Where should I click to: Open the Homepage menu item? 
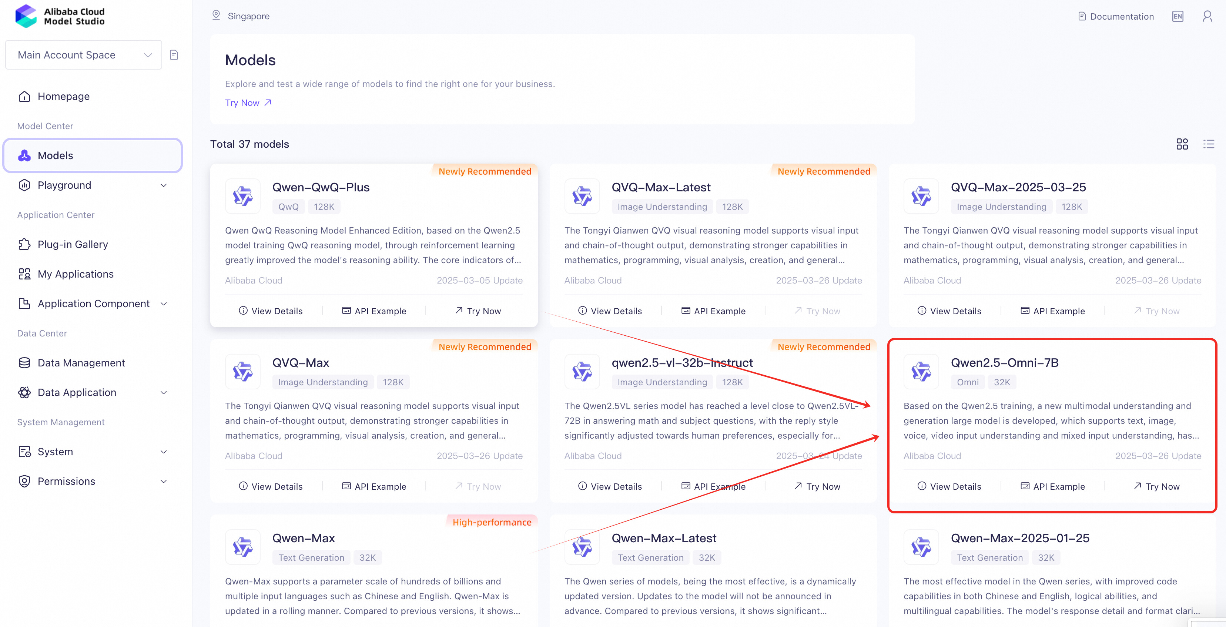[63, 97]
